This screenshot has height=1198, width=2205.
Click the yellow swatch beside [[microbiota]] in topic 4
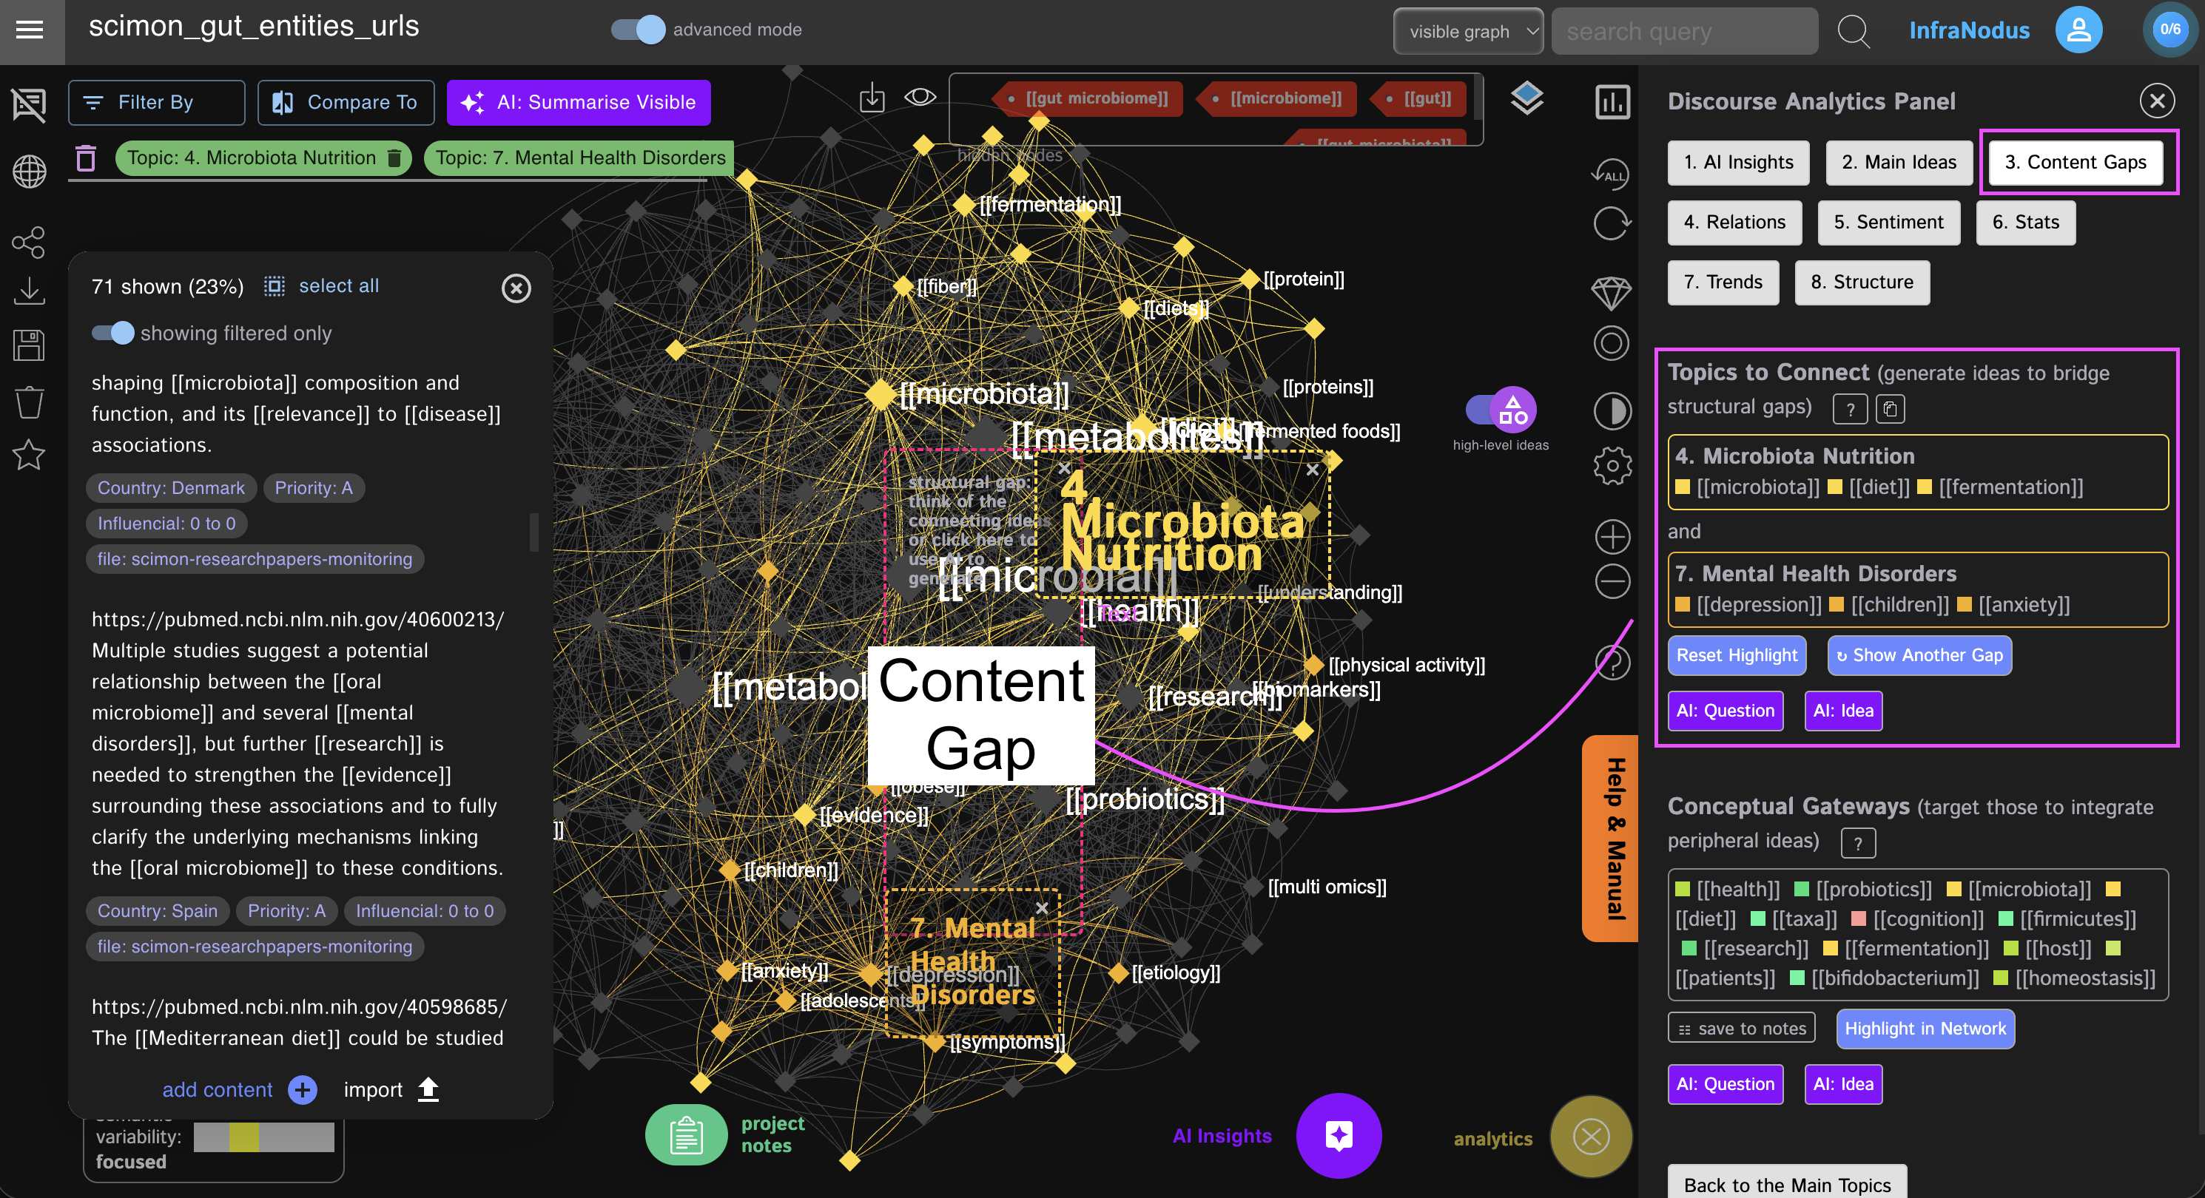coord(1683,487)
